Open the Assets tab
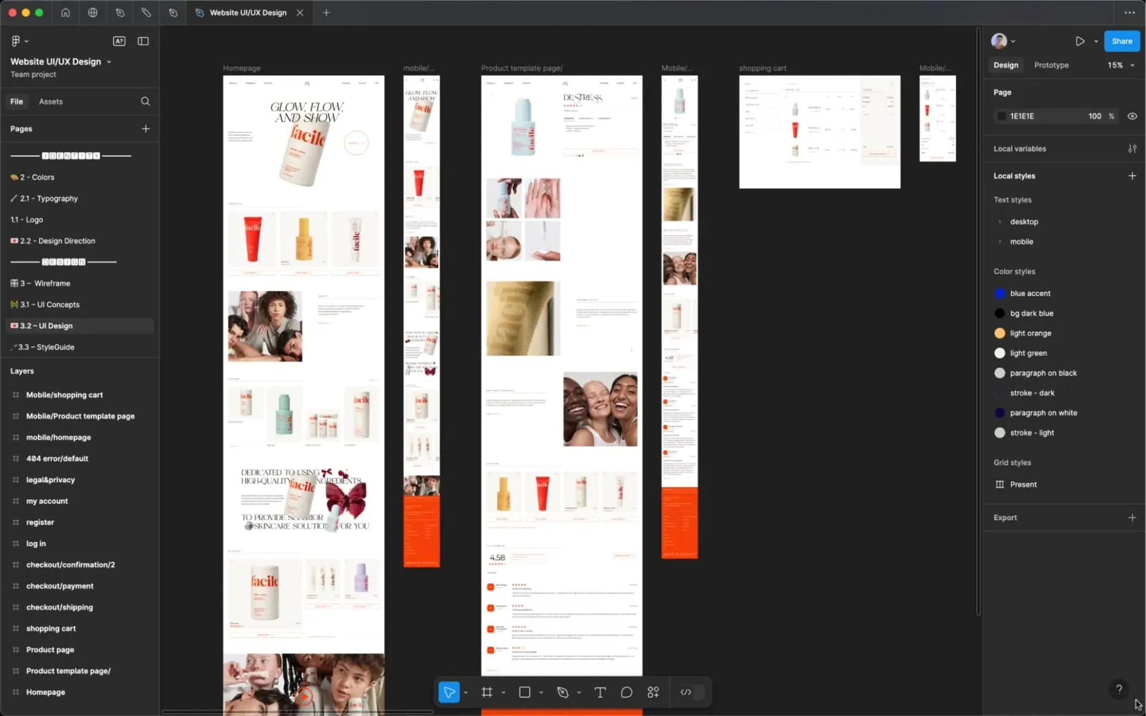 (x=51, y=102)
